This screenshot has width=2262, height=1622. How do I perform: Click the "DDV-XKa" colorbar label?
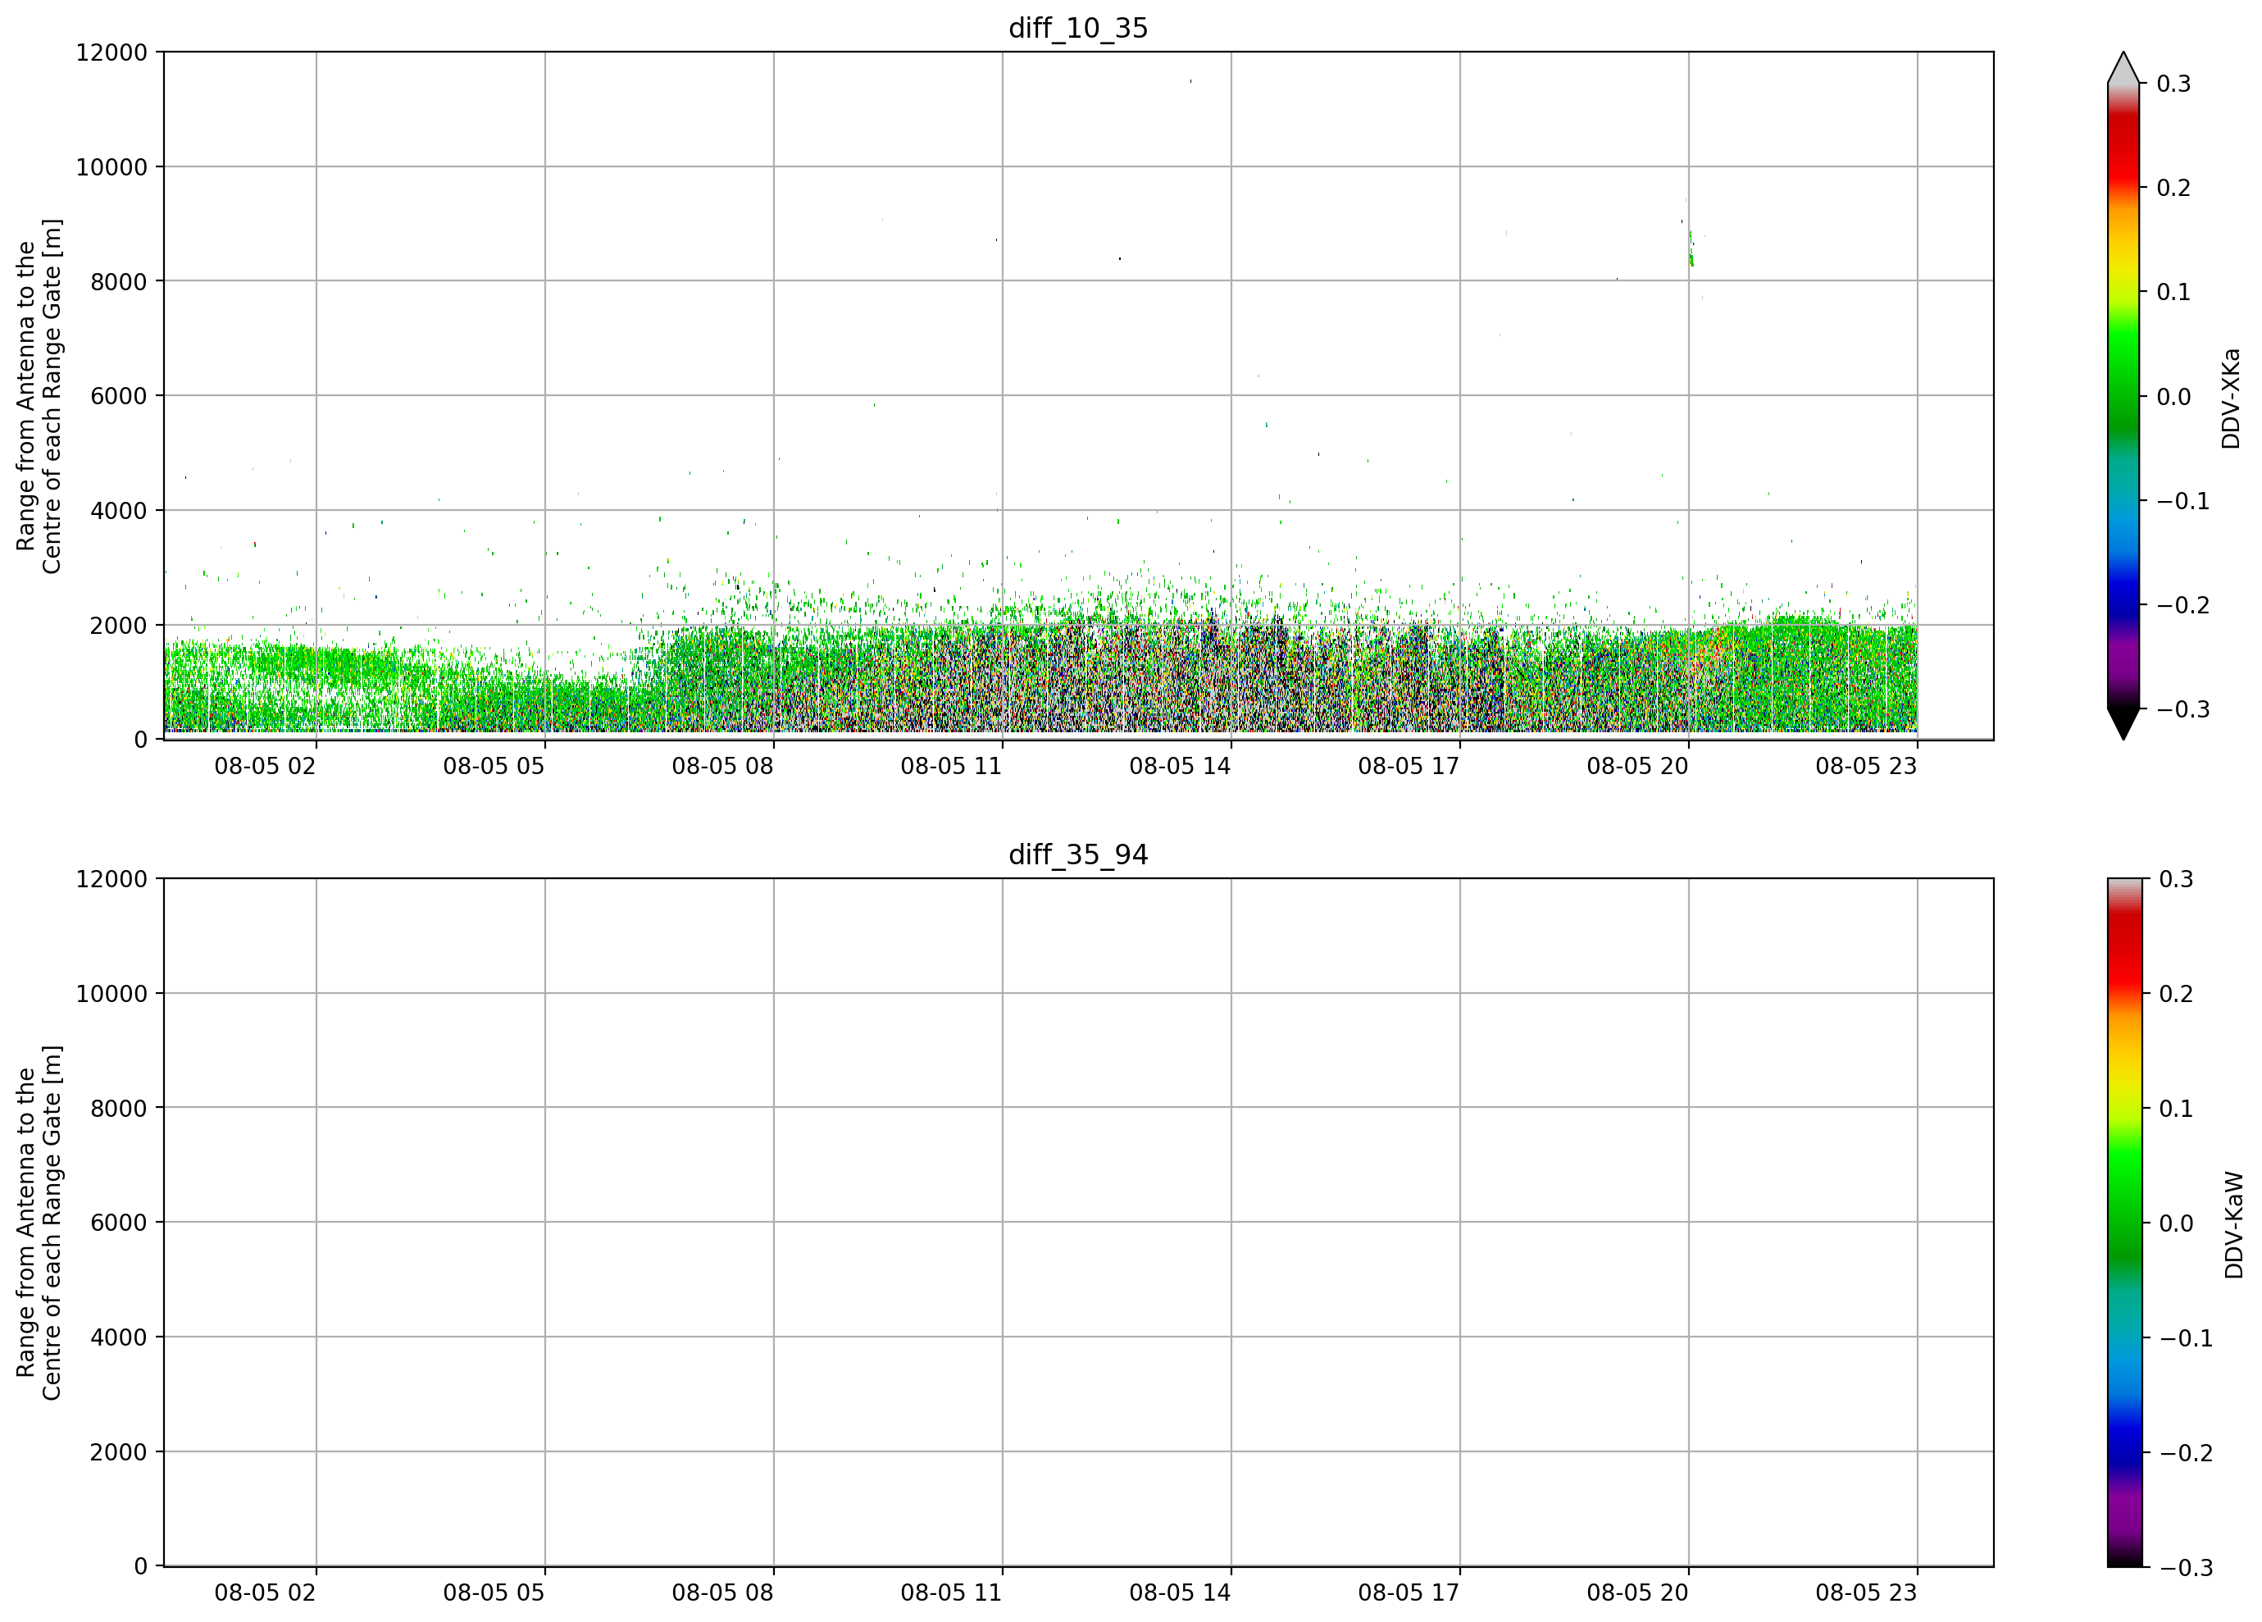[x=2231, y=398]
